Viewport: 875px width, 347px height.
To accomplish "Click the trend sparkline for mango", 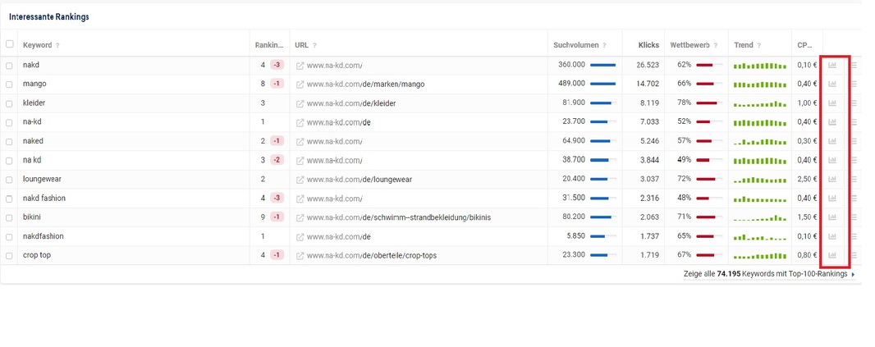I will click(759, 84).
